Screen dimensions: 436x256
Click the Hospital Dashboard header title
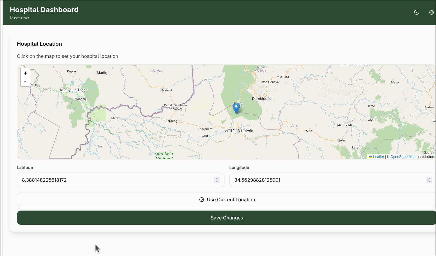pos(44,10)
